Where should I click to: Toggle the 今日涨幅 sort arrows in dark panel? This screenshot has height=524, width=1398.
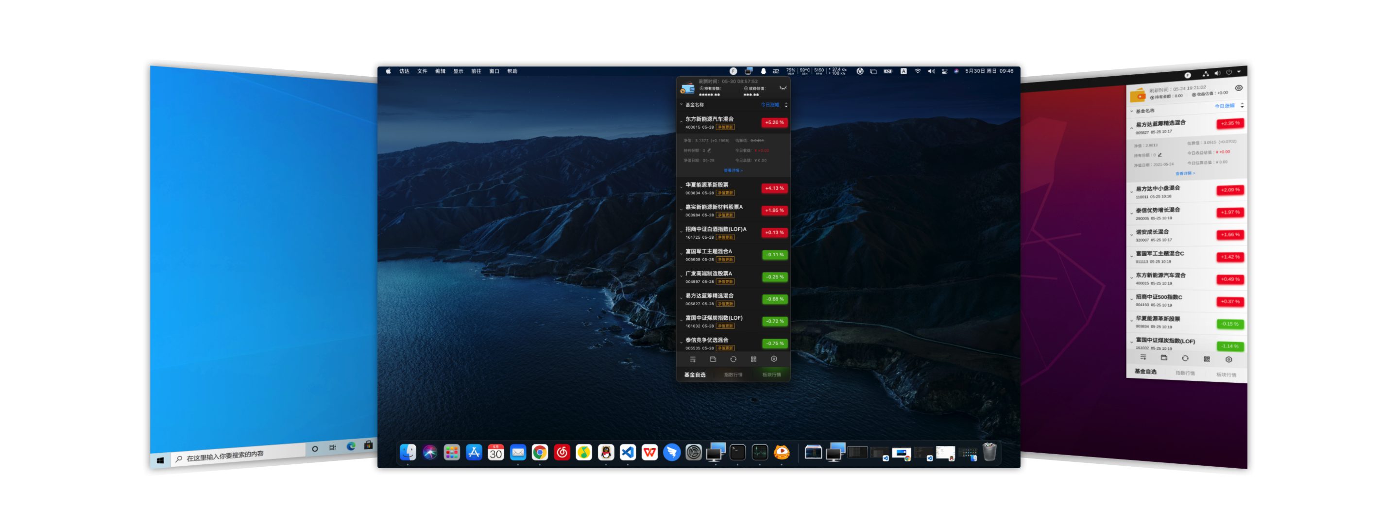[x=786, y=105]
